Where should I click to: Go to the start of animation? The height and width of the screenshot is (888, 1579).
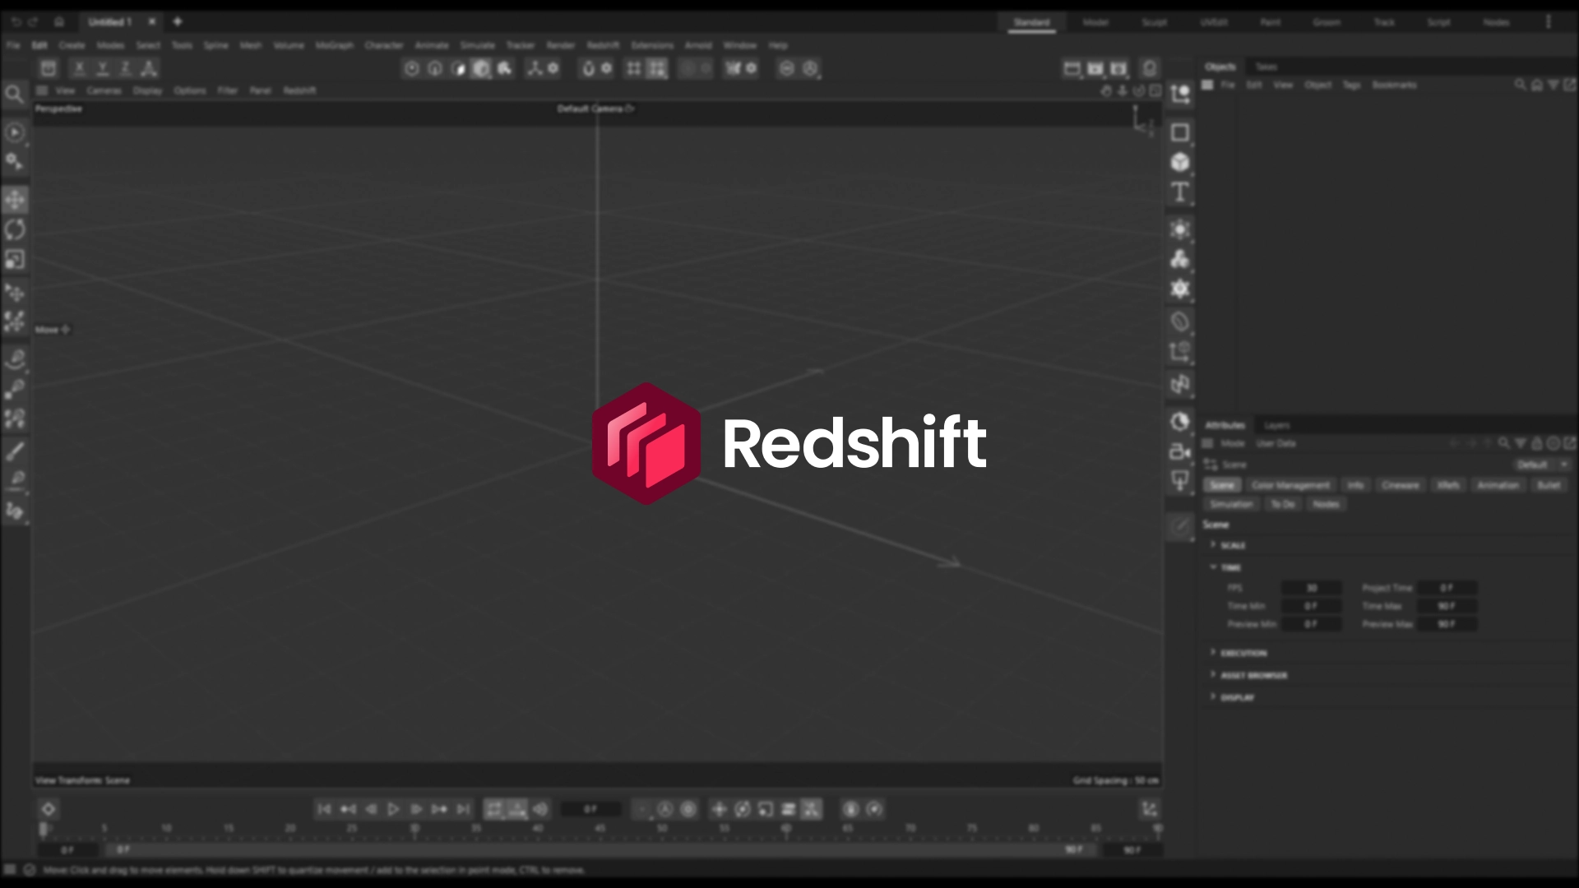[x=324, y=809]
